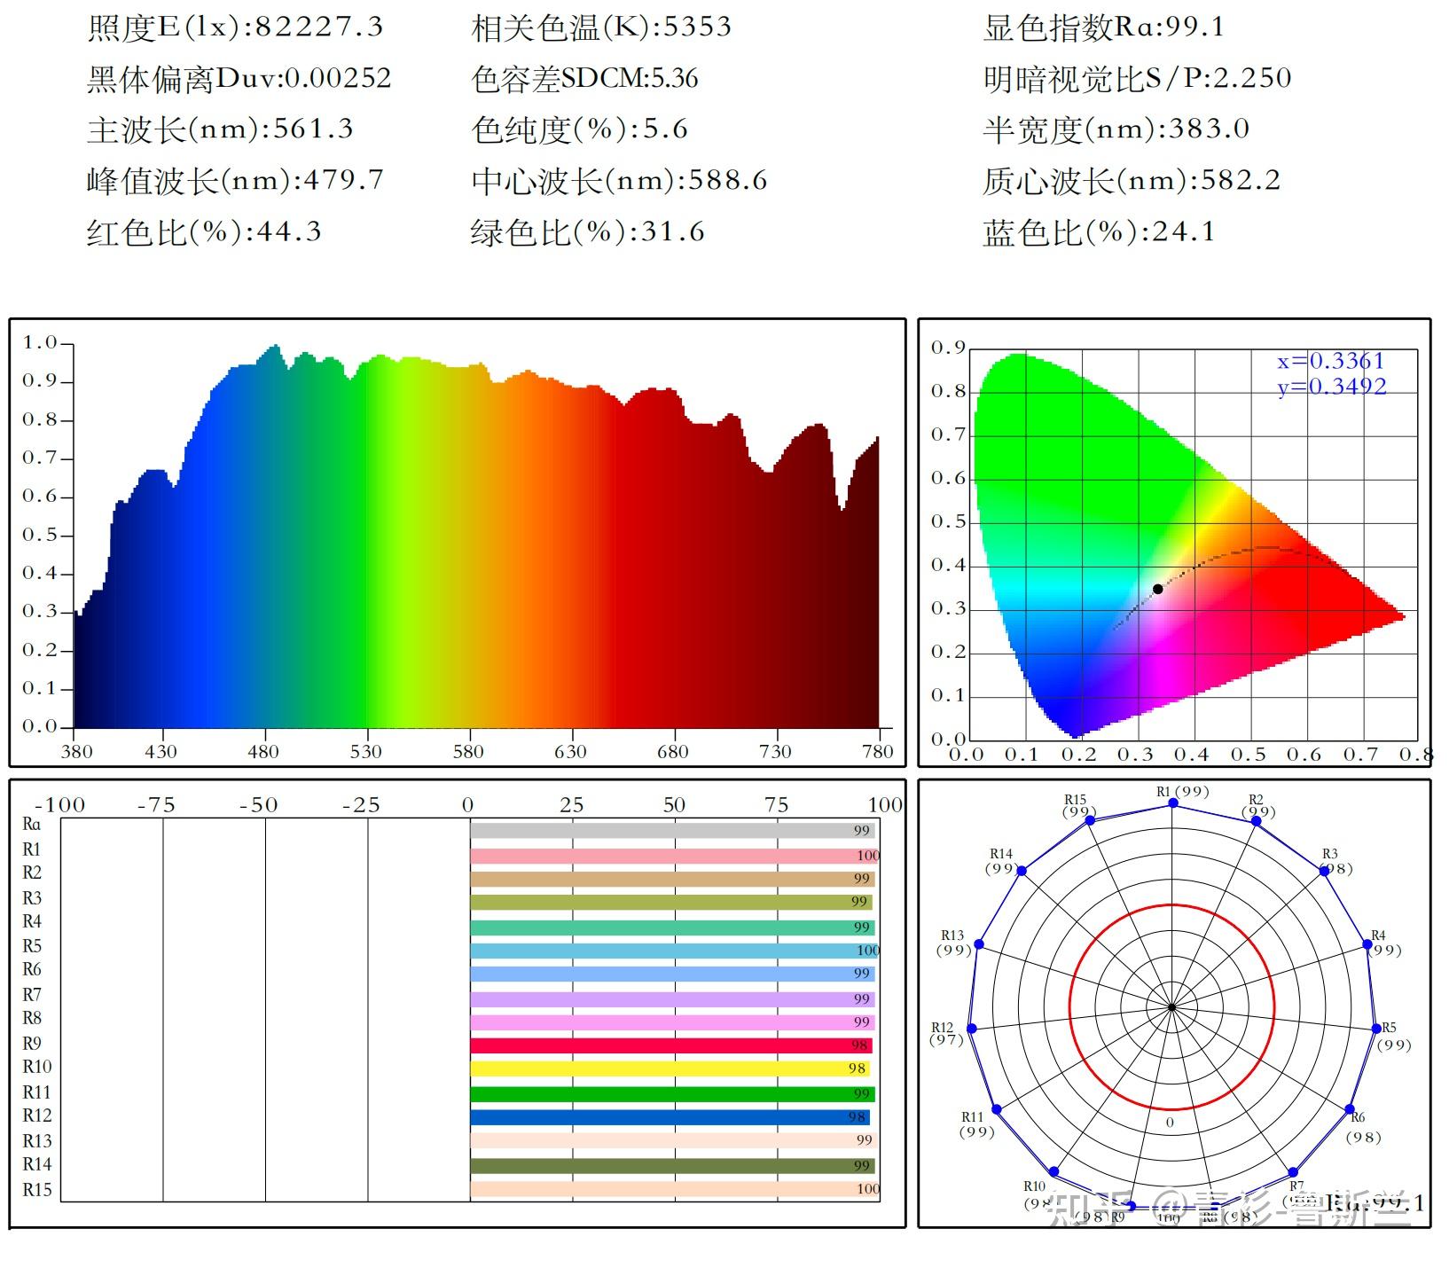Image resolution: width=1449 pixels, height=1268 pixels.
Task: Select the R14 data point on the radar chart
Action: point(1021,871)
